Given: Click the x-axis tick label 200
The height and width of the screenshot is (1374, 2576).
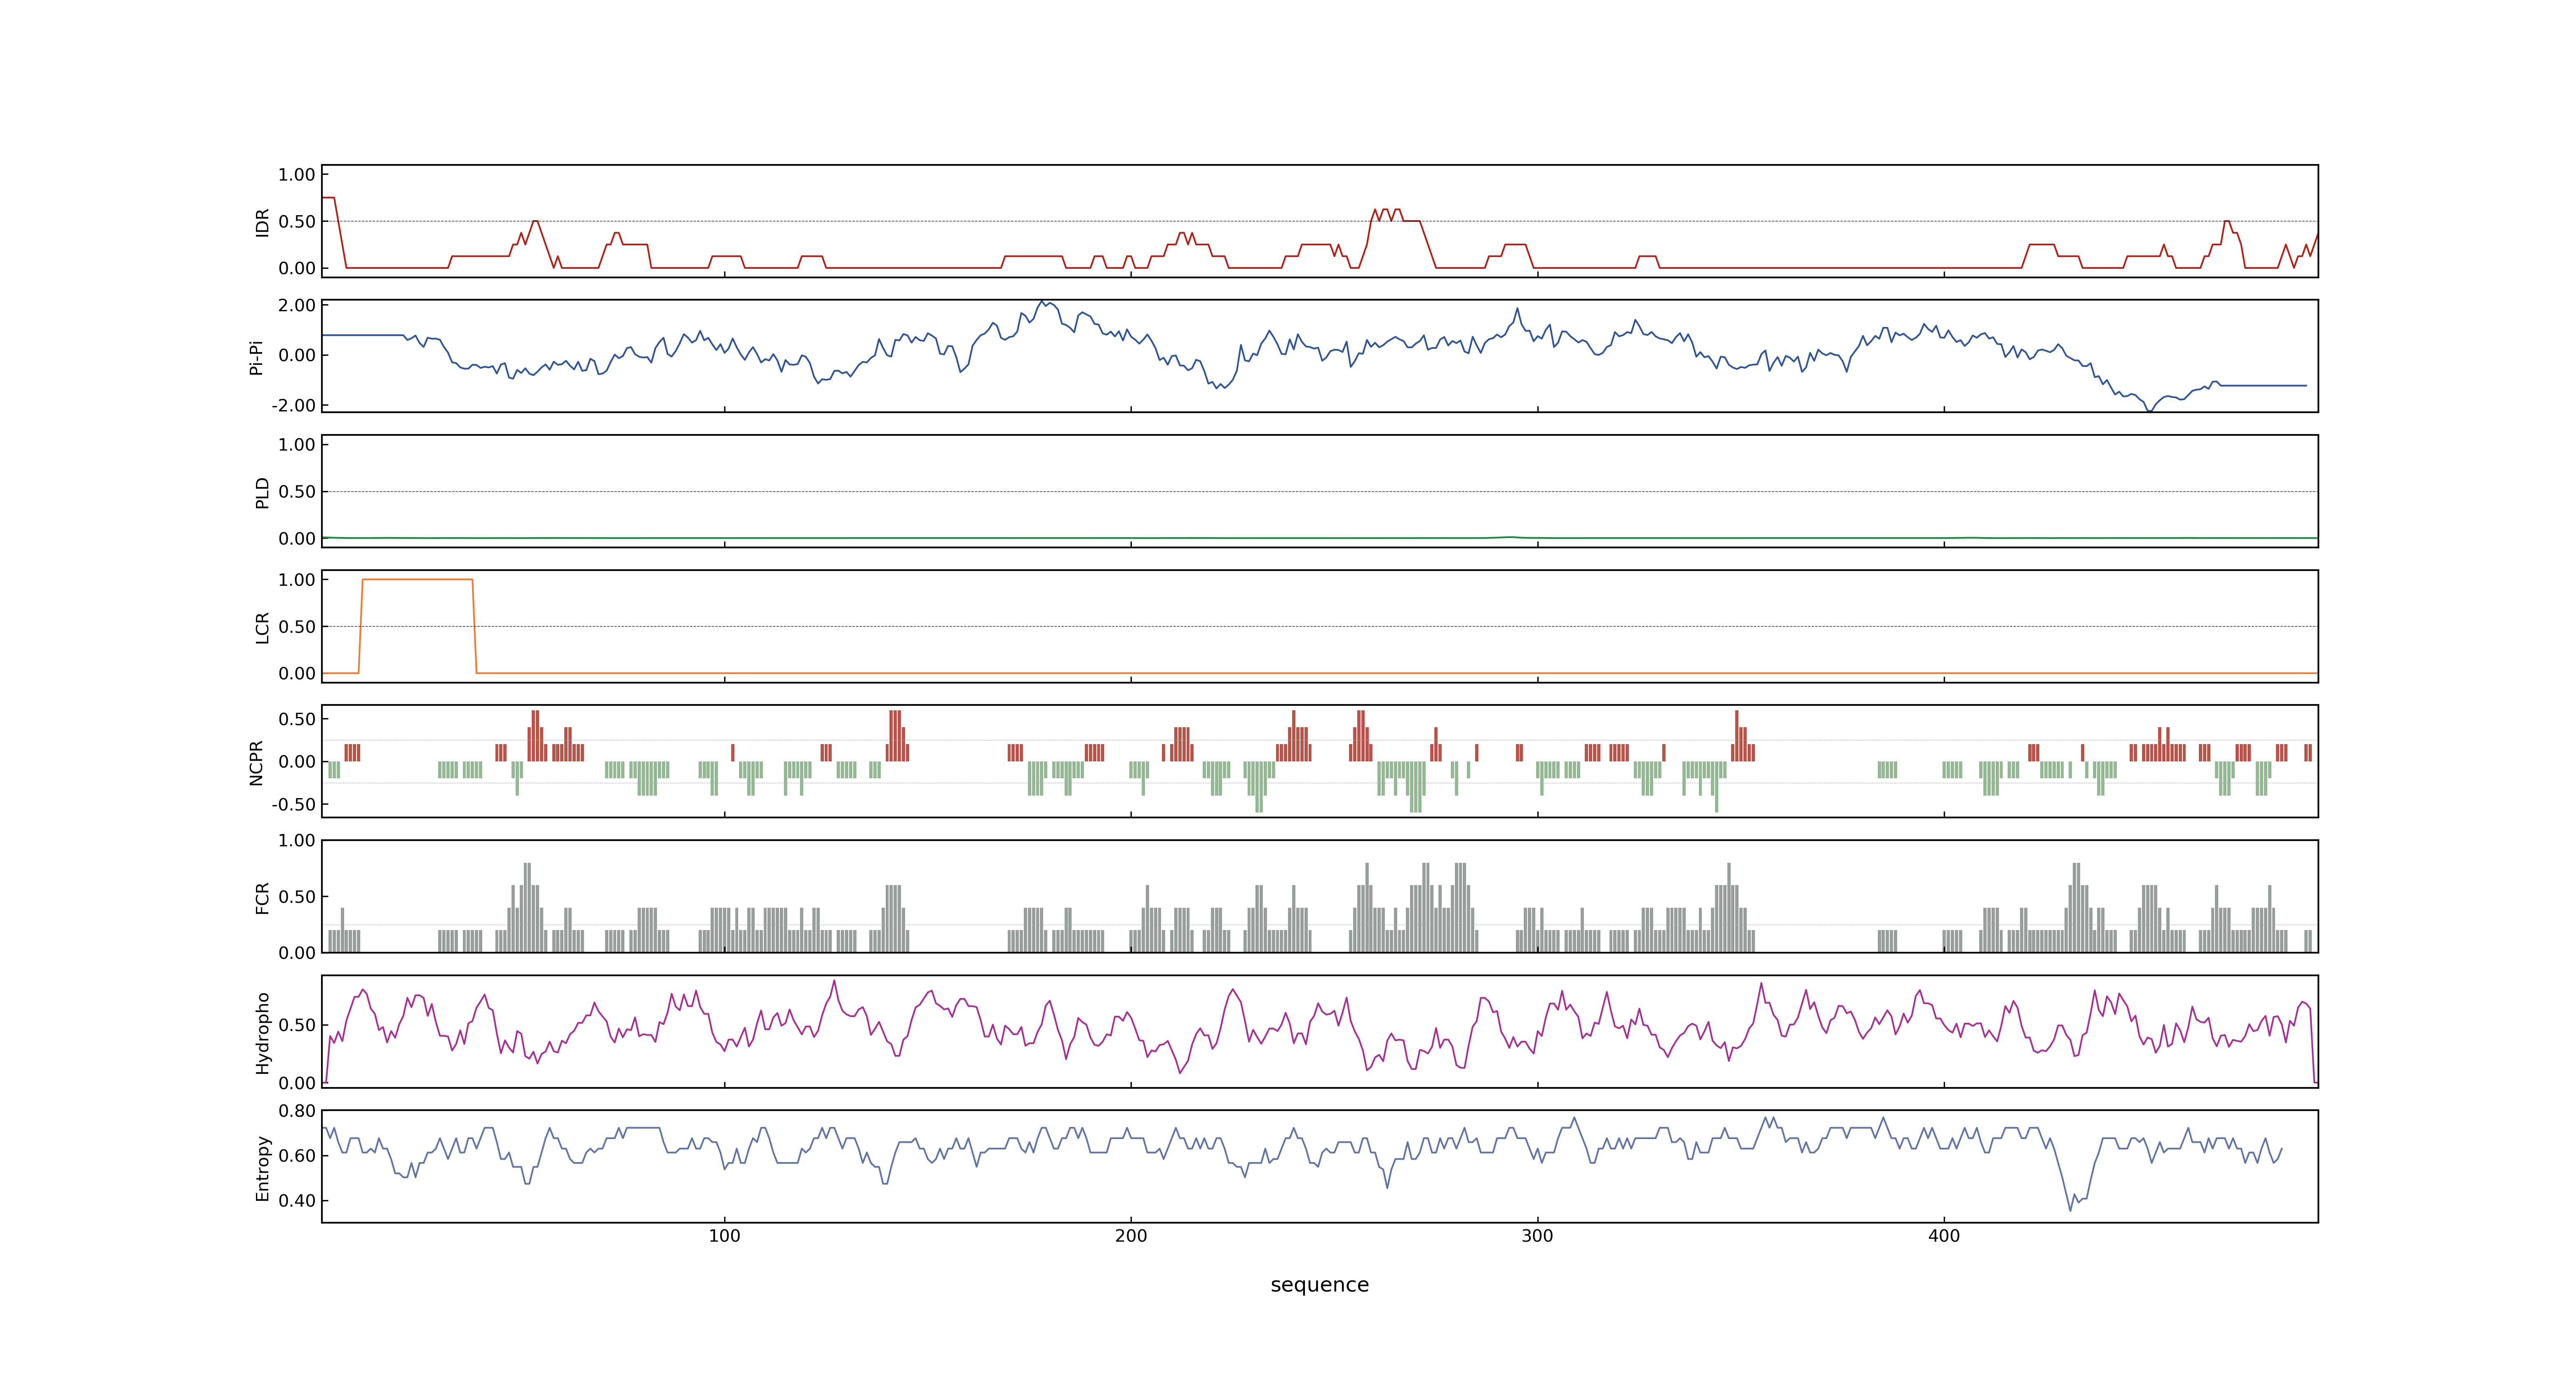Looking at the screenshot, I should [x=1131, y=1236].
